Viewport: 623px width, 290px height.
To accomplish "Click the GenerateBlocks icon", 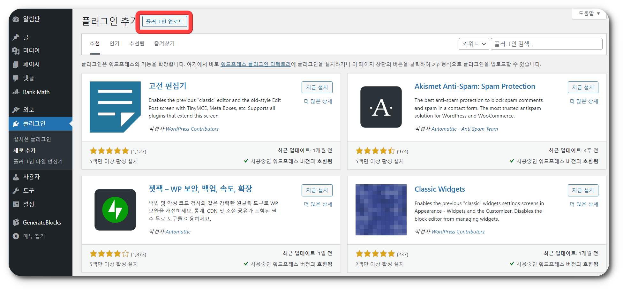I will 16,223.
